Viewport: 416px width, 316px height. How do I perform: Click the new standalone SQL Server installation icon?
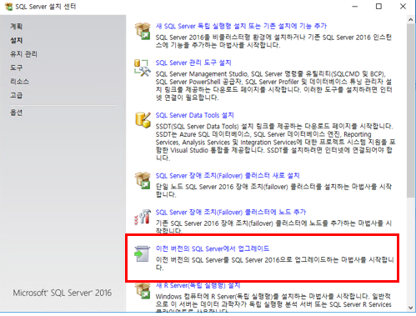(143, 31)
